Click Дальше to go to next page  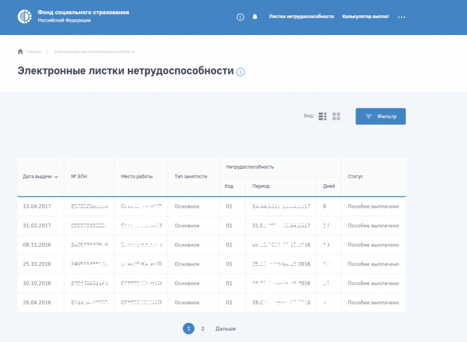[x=226, y=329]
